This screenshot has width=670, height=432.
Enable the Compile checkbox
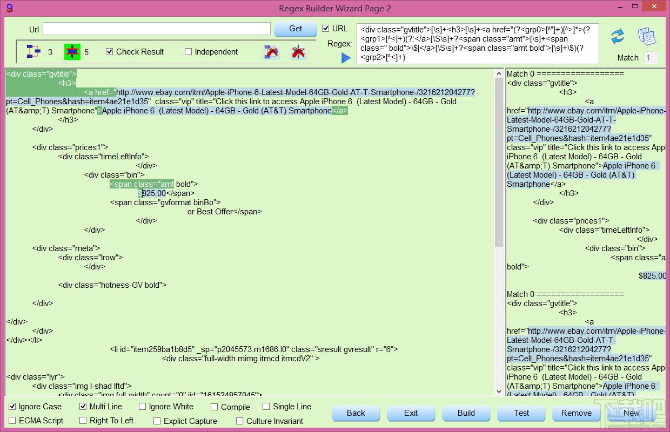215,407
